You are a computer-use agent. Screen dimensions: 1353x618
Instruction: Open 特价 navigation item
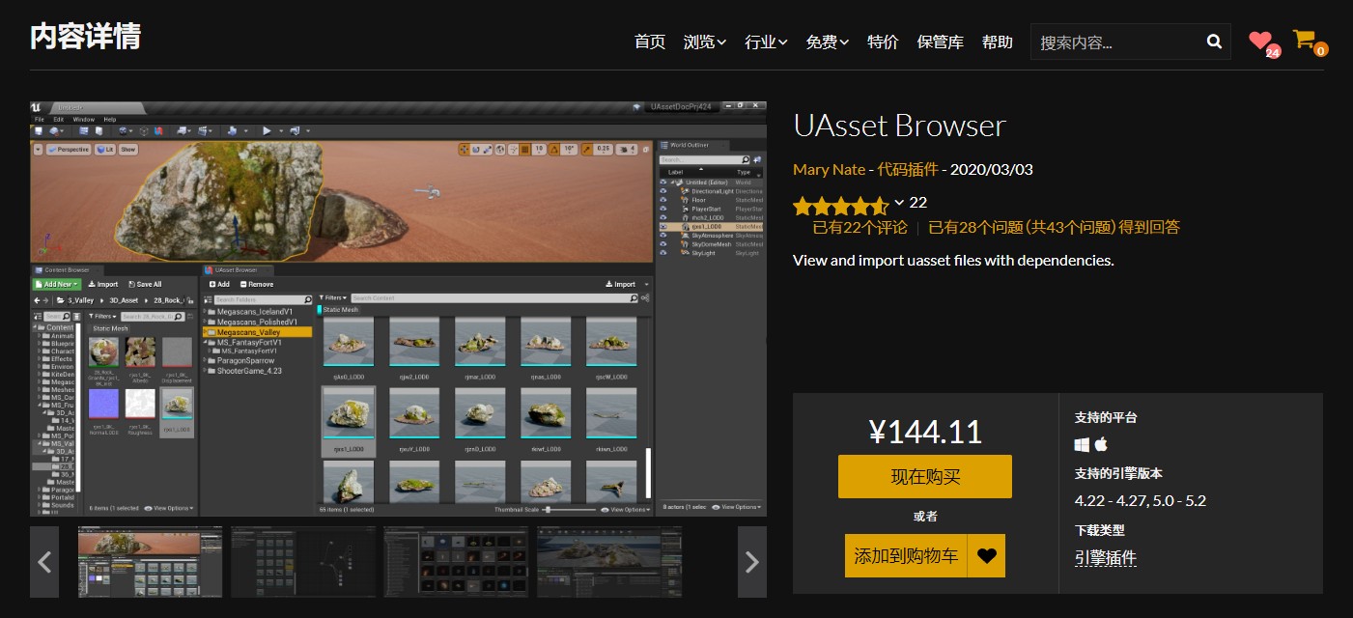[x=883, y=42]
